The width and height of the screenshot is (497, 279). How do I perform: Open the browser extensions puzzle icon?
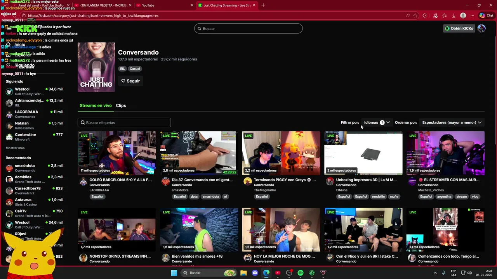[x=425, y=15]
